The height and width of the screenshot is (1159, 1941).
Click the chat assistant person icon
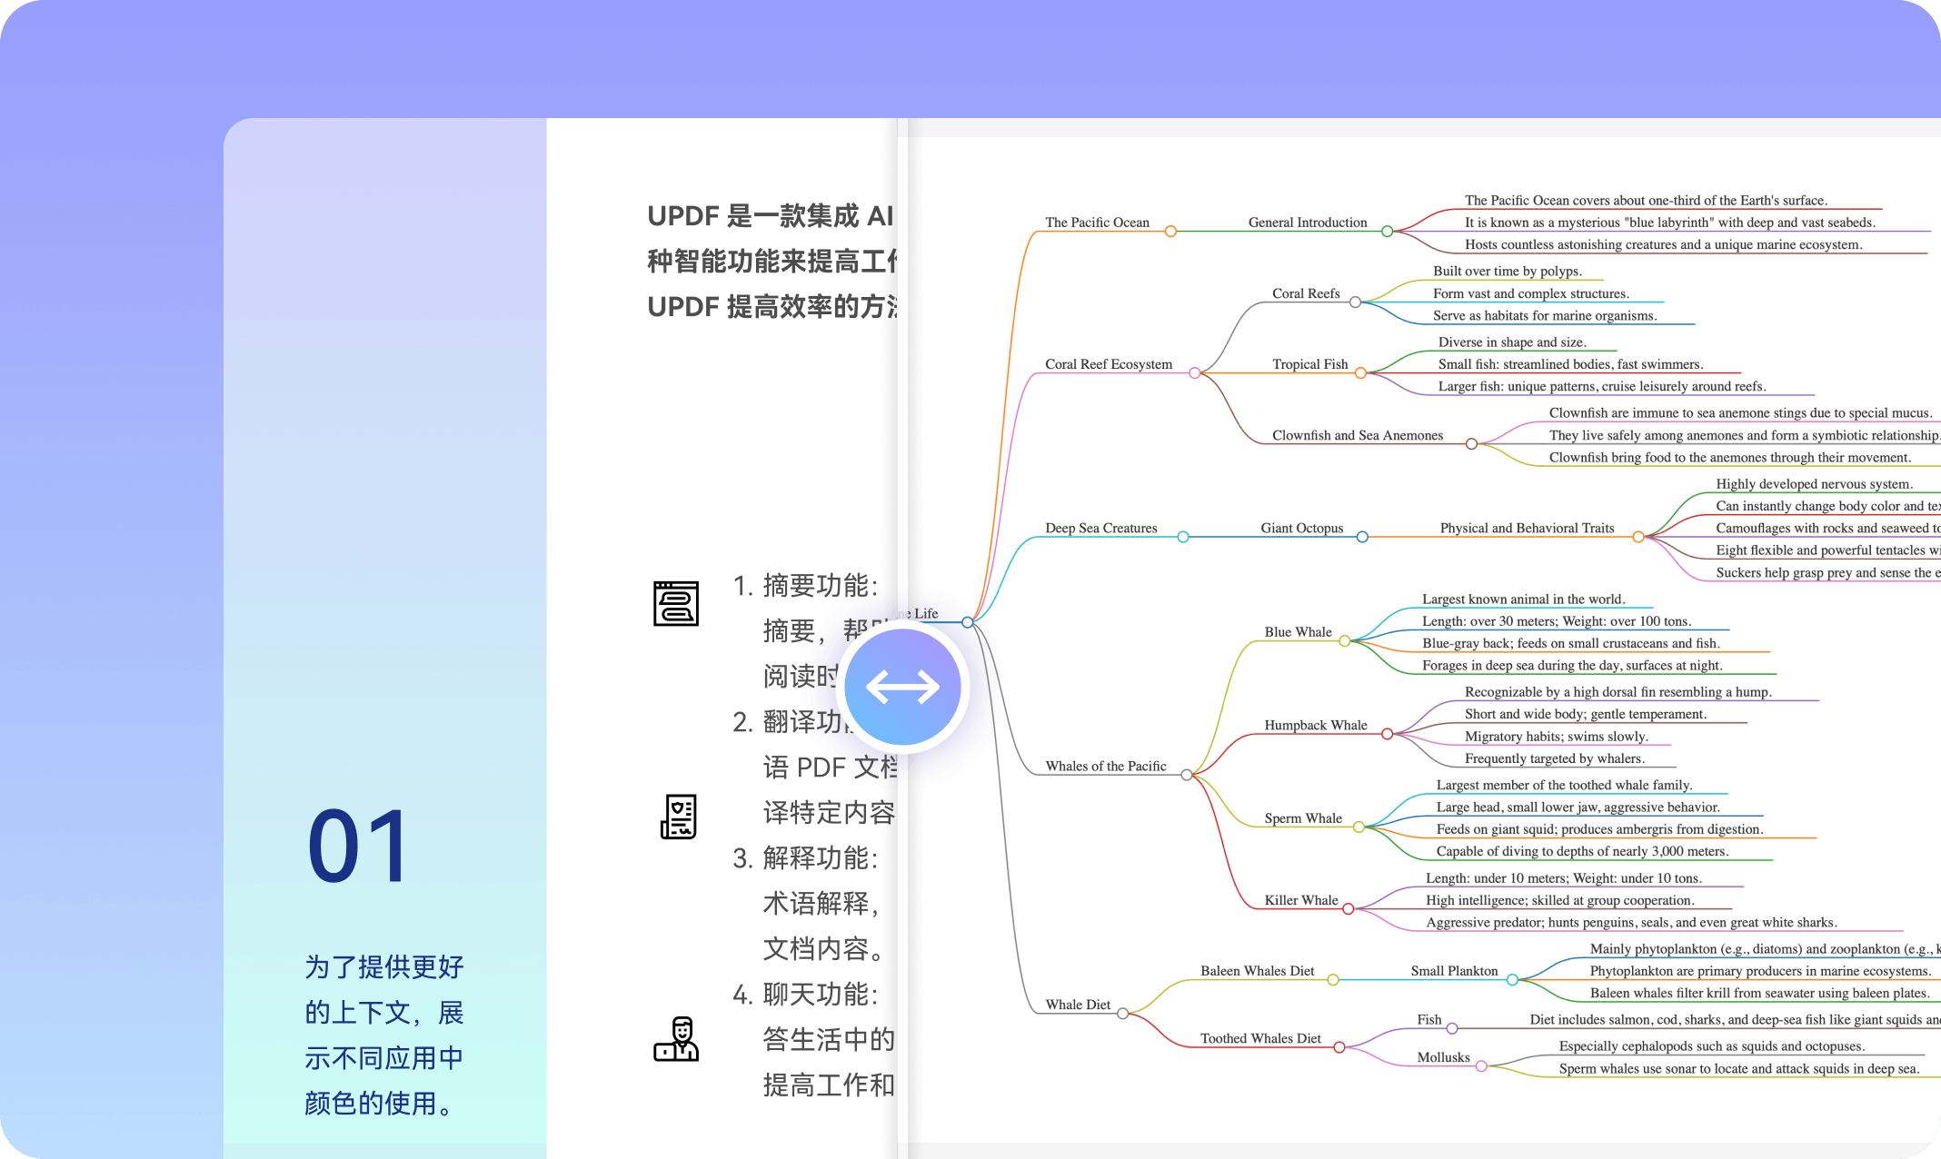[x=676, y=1039]
